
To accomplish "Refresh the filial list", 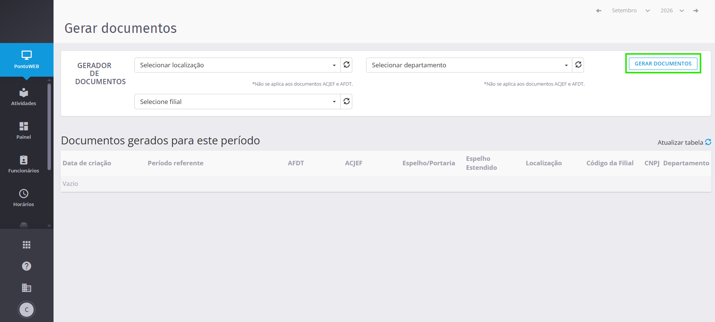I will [347, 101].
